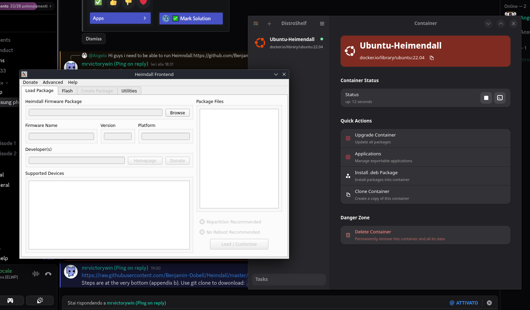
Task: Click the @ bot icon beside Mark Solution
Action: pyautogui.click(x=166, y=18)
